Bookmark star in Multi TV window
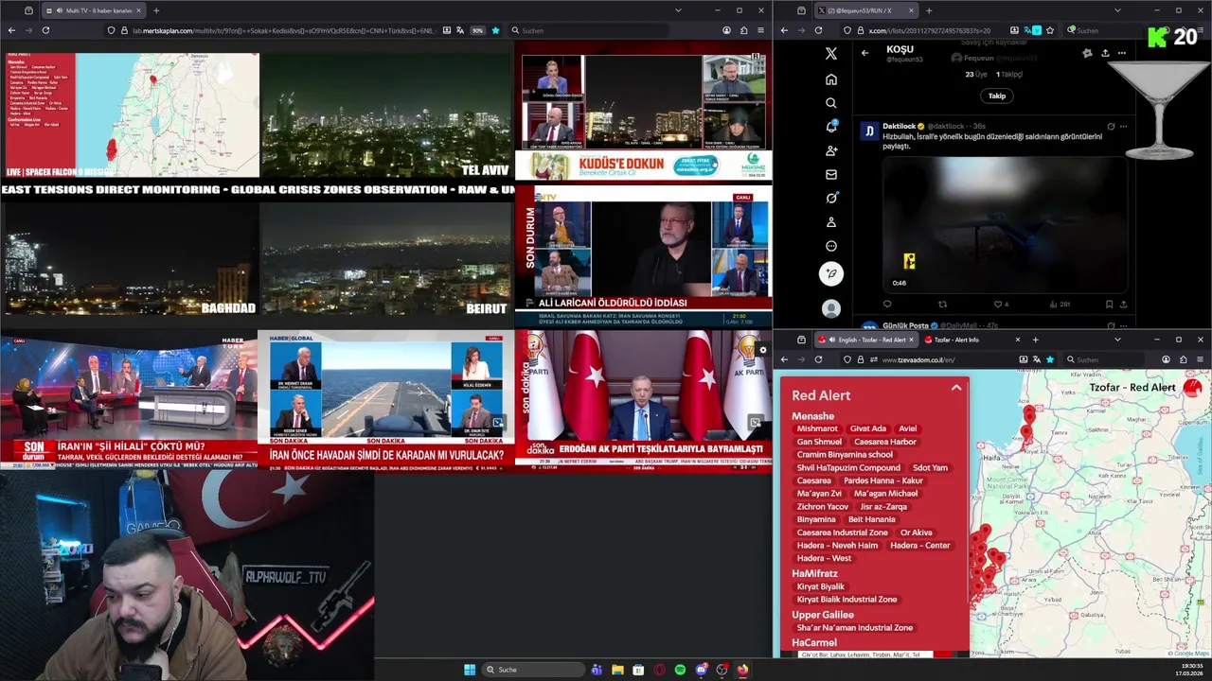1212x681 pixels. [x=495, y=30]
